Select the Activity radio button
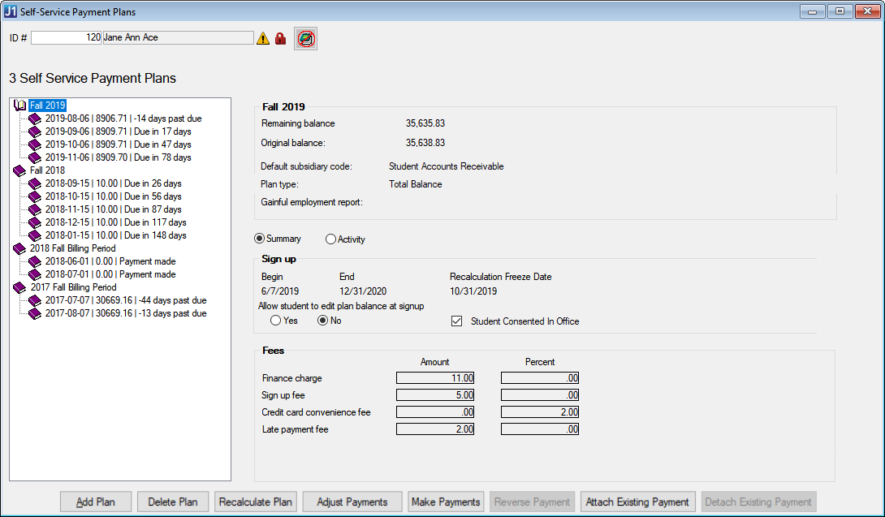The height and width of the screenshot is (517, 885). coord(330,239)
